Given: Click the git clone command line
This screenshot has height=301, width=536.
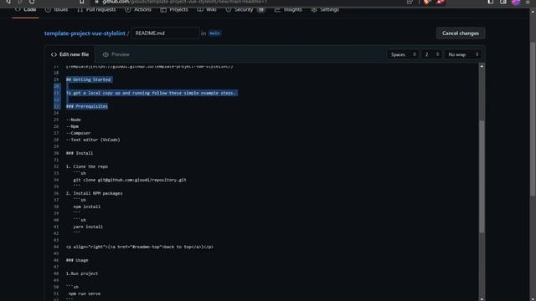Looking at the screenshot, I should [x=130, y=180].
